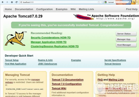Image resolution: width=139 pixels, height=97 pixels.
Task: Click the Apache feather logo
Action: click(x=83, y=17)
